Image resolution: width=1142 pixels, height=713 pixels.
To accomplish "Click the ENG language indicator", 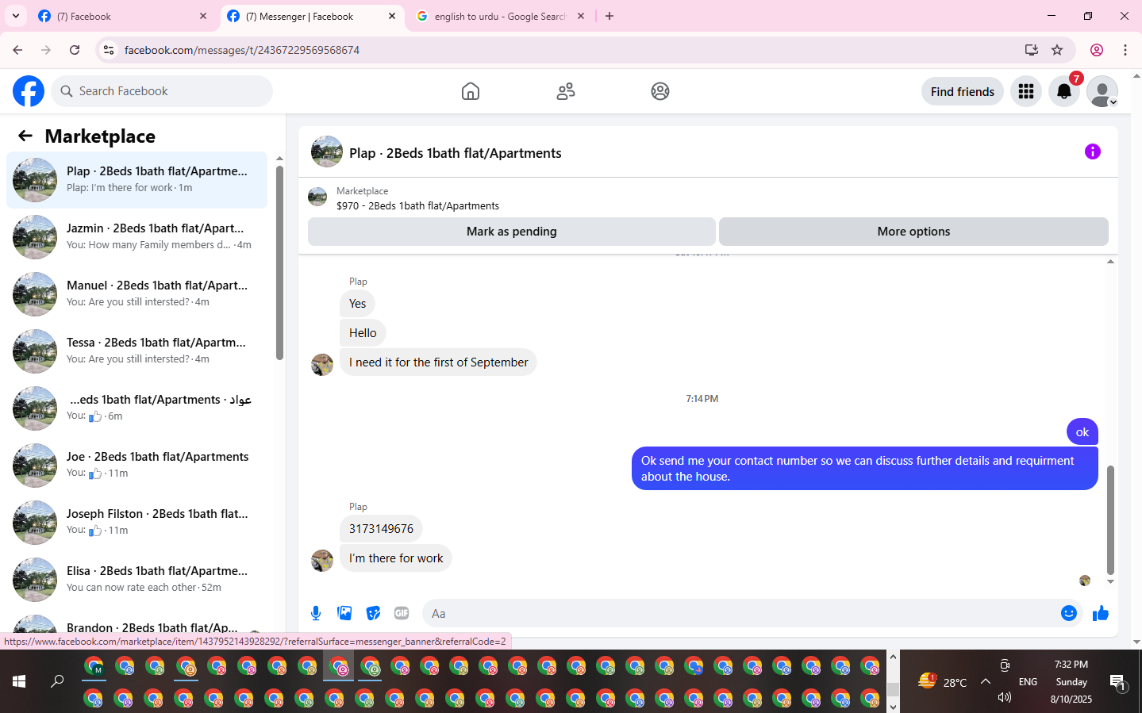I will pos(1028,681).
